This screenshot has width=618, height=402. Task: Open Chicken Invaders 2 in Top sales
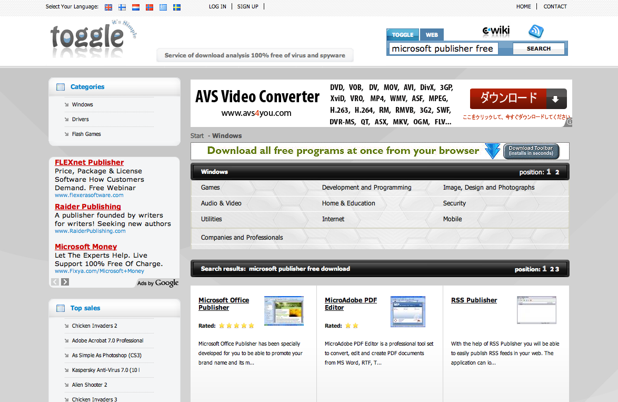[x=95, y=326]
